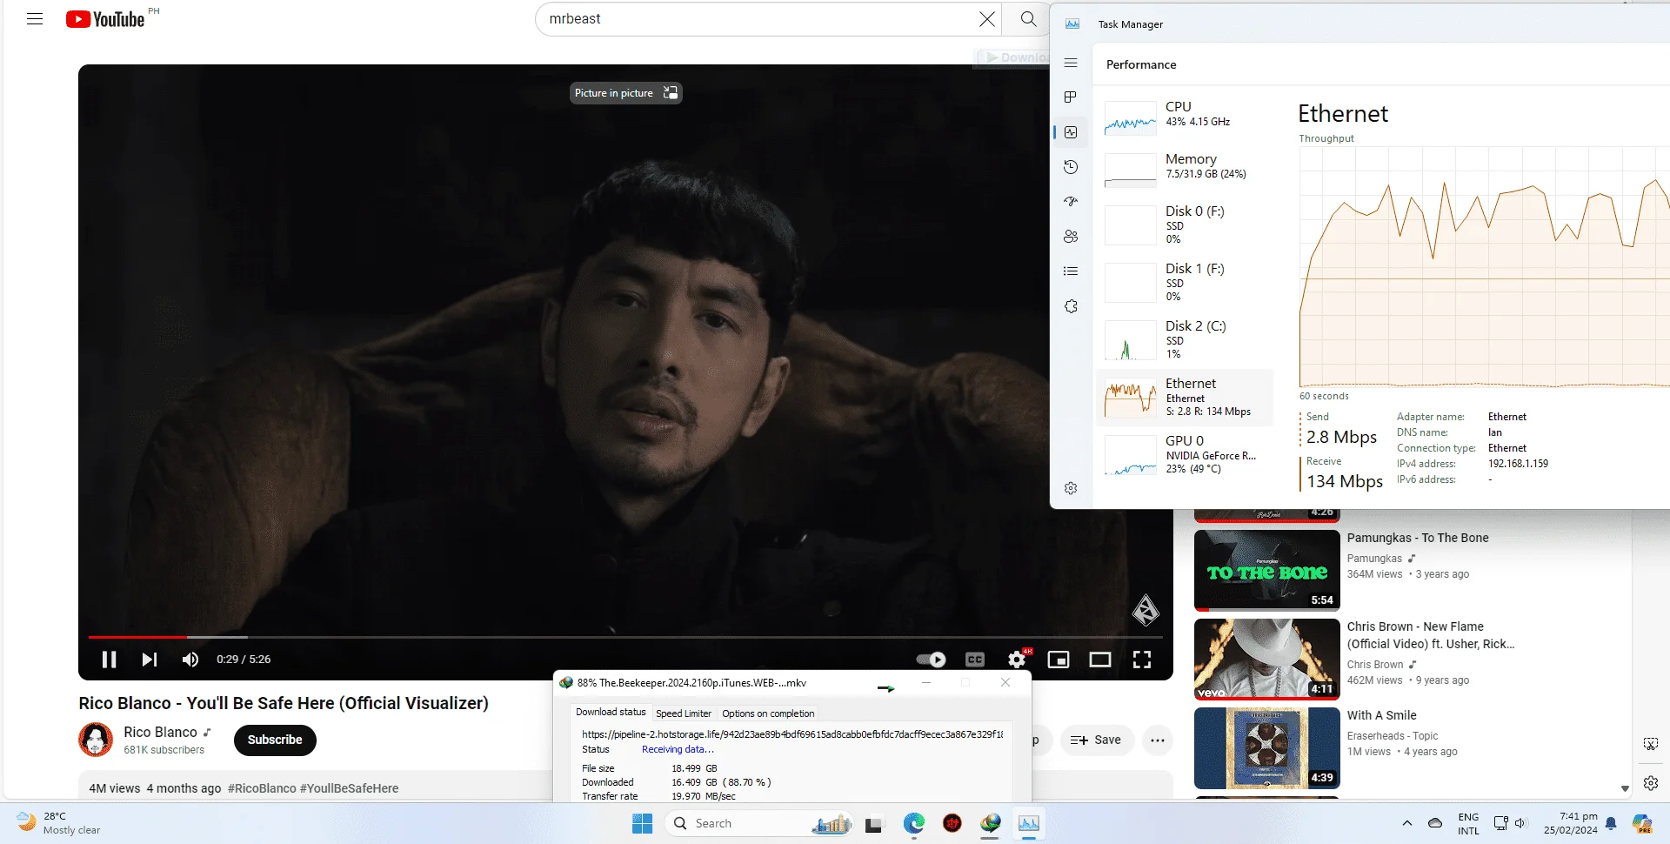Viewport: 1670px width, 844px height.
Task: Open #RicoBlanco hashtag link
Action: point(262,788)
